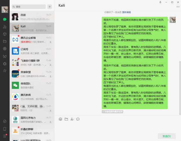Open the 飞猪旅行摄影1群 group chat

tap(32, 62)
